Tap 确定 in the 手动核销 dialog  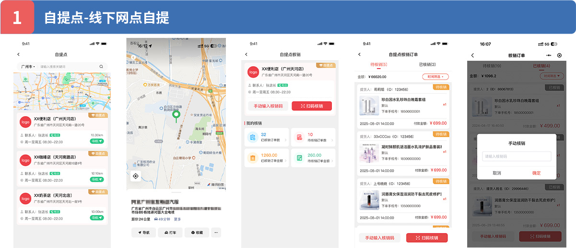[x=537, y=173]
